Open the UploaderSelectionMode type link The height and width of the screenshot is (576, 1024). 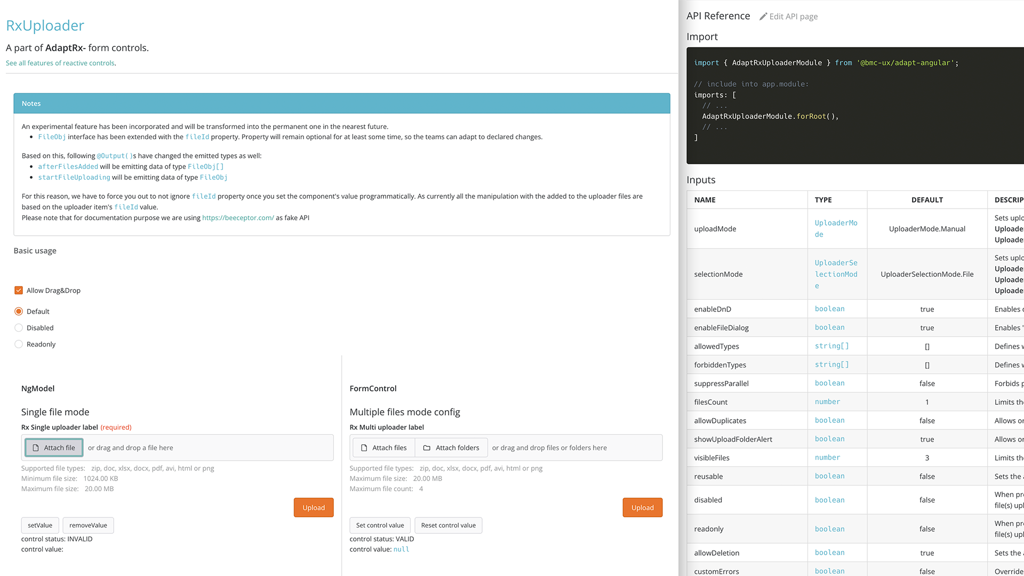tap(836, 274)
